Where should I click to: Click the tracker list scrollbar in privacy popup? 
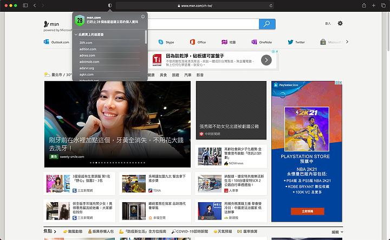(146, 37)
